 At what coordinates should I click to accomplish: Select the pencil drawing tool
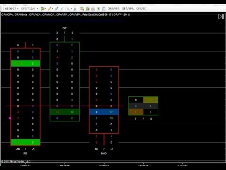(x=49, y=8)
